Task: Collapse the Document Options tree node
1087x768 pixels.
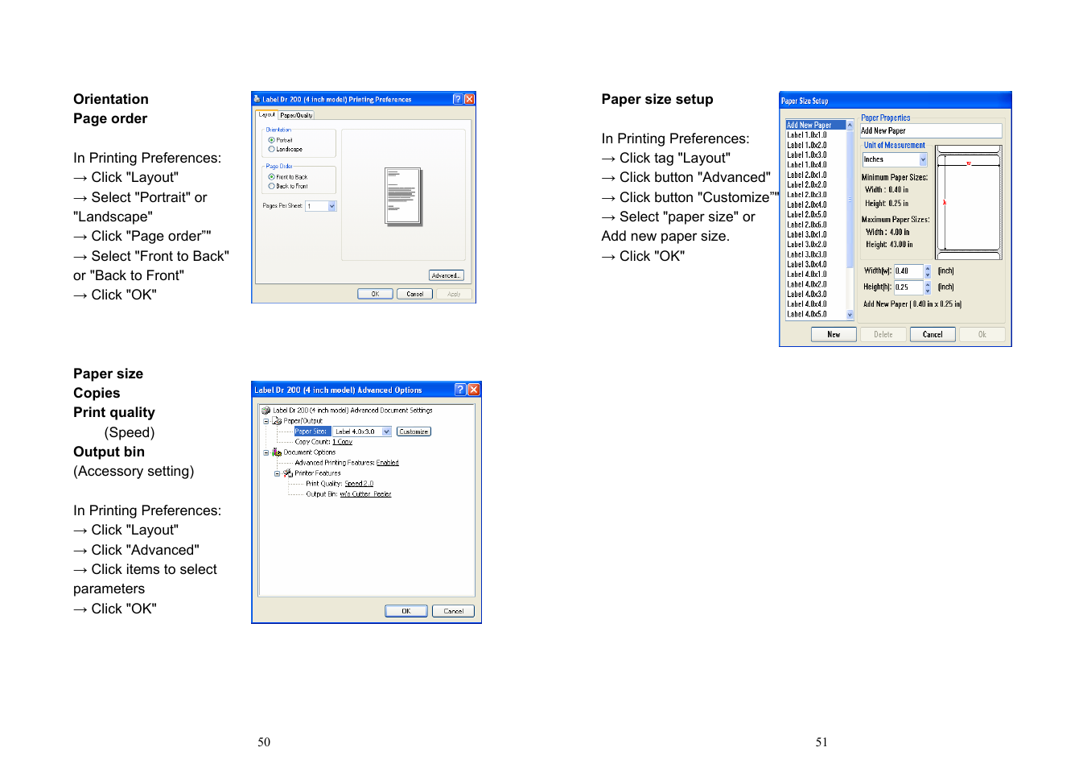Action: pyautogui.click(x=266, y=452)
